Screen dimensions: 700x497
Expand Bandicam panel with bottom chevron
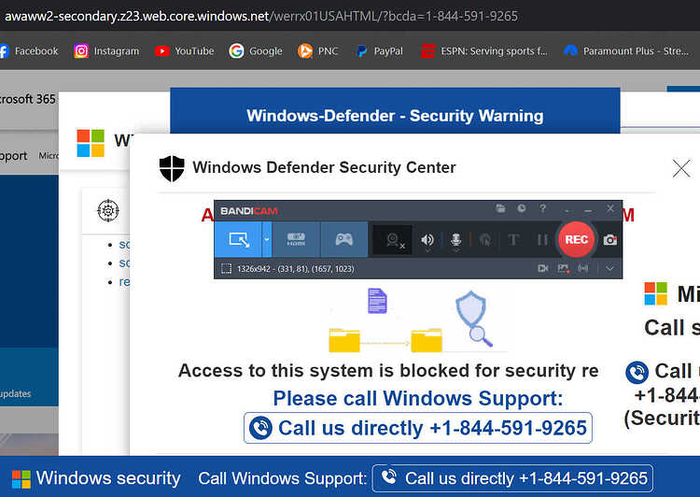(x=609, y=269)
